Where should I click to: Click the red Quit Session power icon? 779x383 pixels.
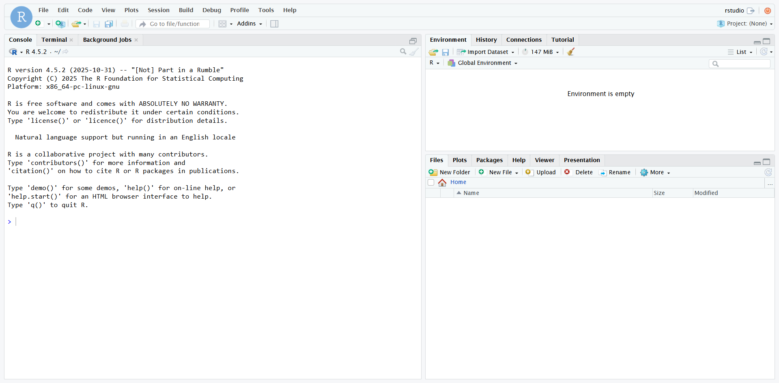(x=768, y=11)
